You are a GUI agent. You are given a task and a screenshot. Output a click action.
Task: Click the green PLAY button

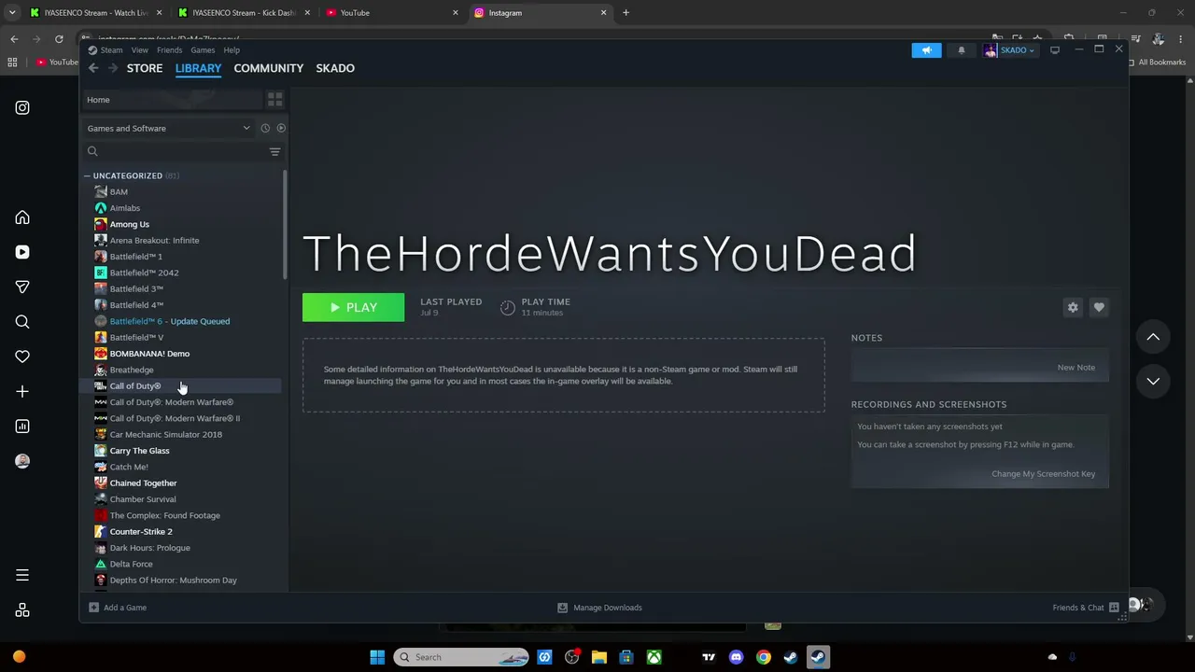(353, 307)
